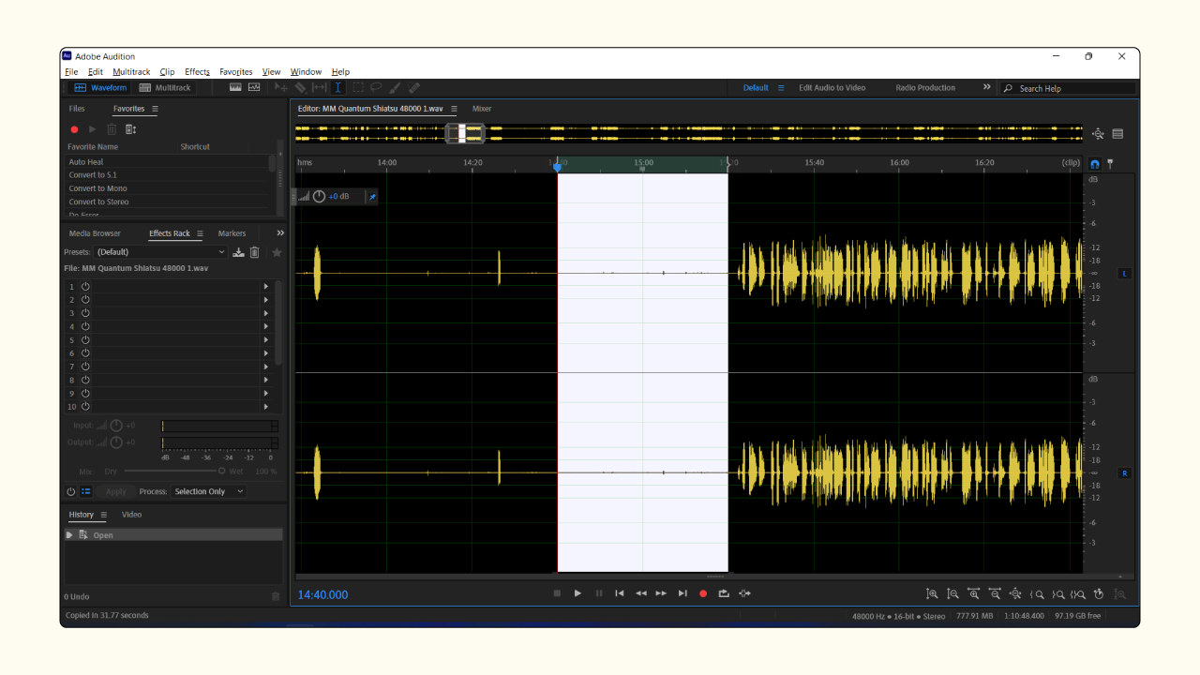
Task: Delete selected favorite with trash icon
Action: point(112,129)
